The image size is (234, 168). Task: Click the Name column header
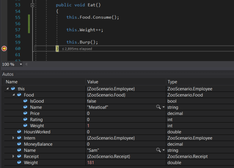pyautogui.click(x=11, y=82)
